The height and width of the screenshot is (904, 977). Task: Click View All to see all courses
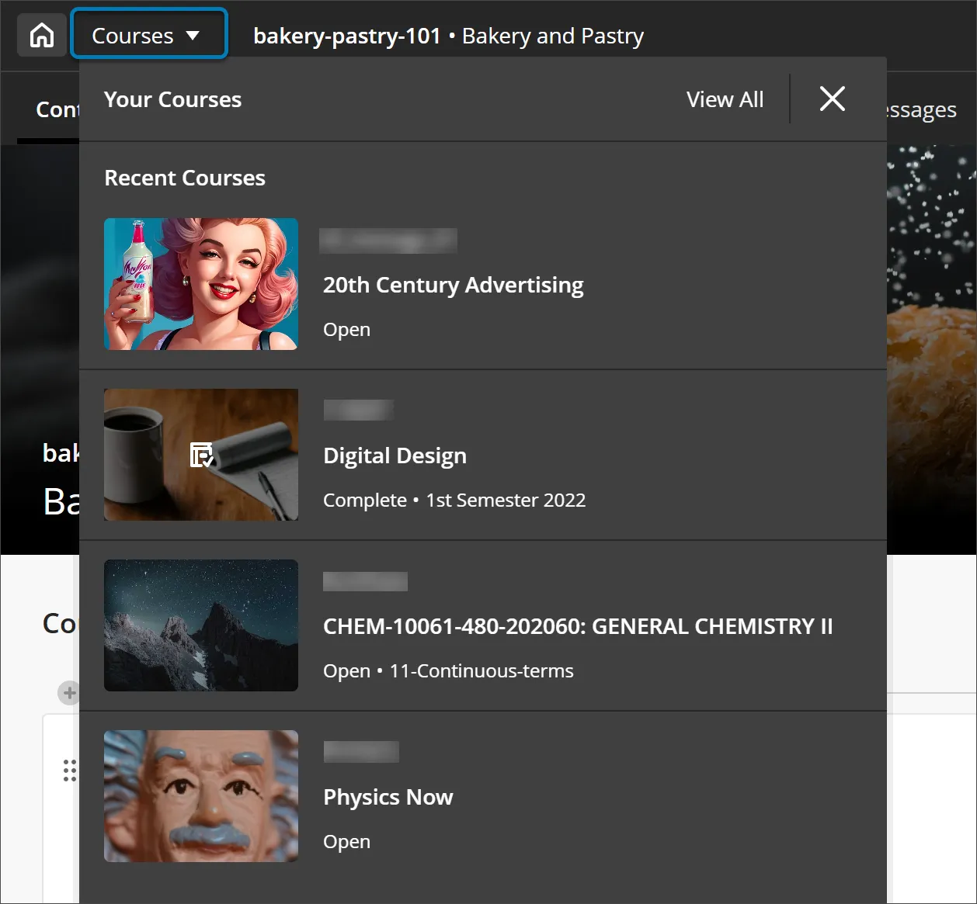point(724,99)
